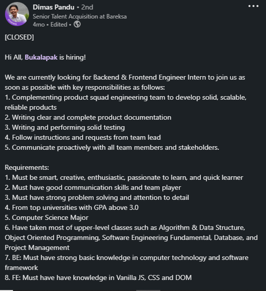Click the 'Writing and performing solid testing' line
Viewport: 266px width, 291px height.
(65, 127)
